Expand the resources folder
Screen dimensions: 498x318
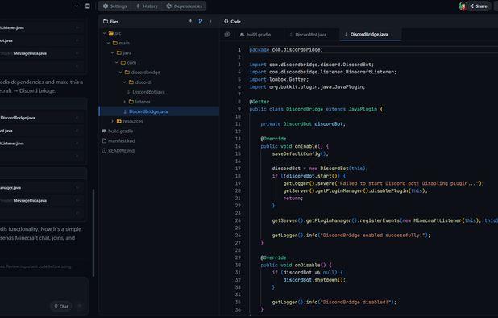click(x=113, y=121)
